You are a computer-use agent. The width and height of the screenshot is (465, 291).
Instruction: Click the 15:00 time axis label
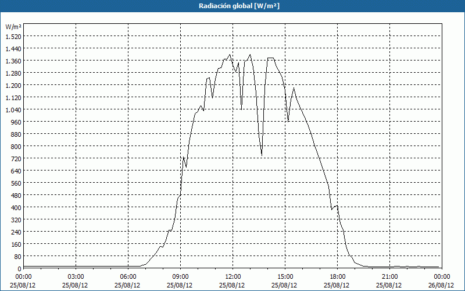pos(285,277)
